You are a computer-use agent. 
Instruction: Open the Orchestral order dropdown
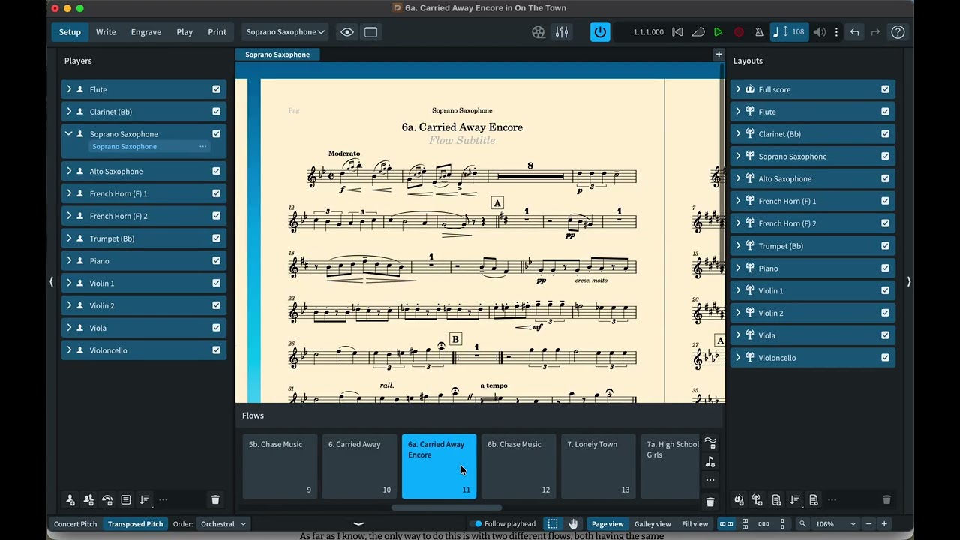click(223, 524)
